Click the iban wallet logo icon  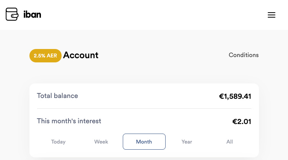click(12, 15)
